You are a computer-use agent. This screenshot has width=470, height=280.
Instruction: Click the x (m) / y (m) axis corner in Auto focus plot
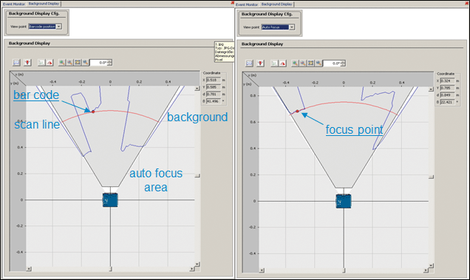(x=251, y=80)
